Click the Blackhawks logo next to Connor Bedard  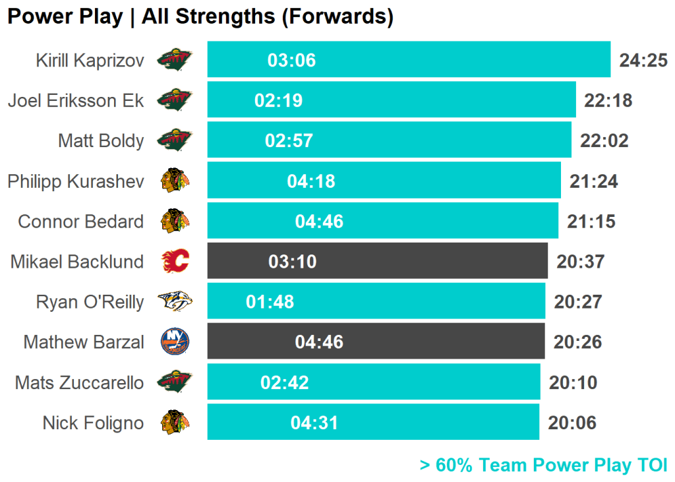tap(175, 221)
